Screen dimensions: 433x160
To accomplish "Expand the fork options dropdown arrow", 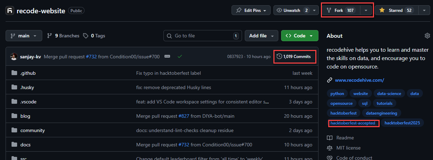I will [366, 10].
